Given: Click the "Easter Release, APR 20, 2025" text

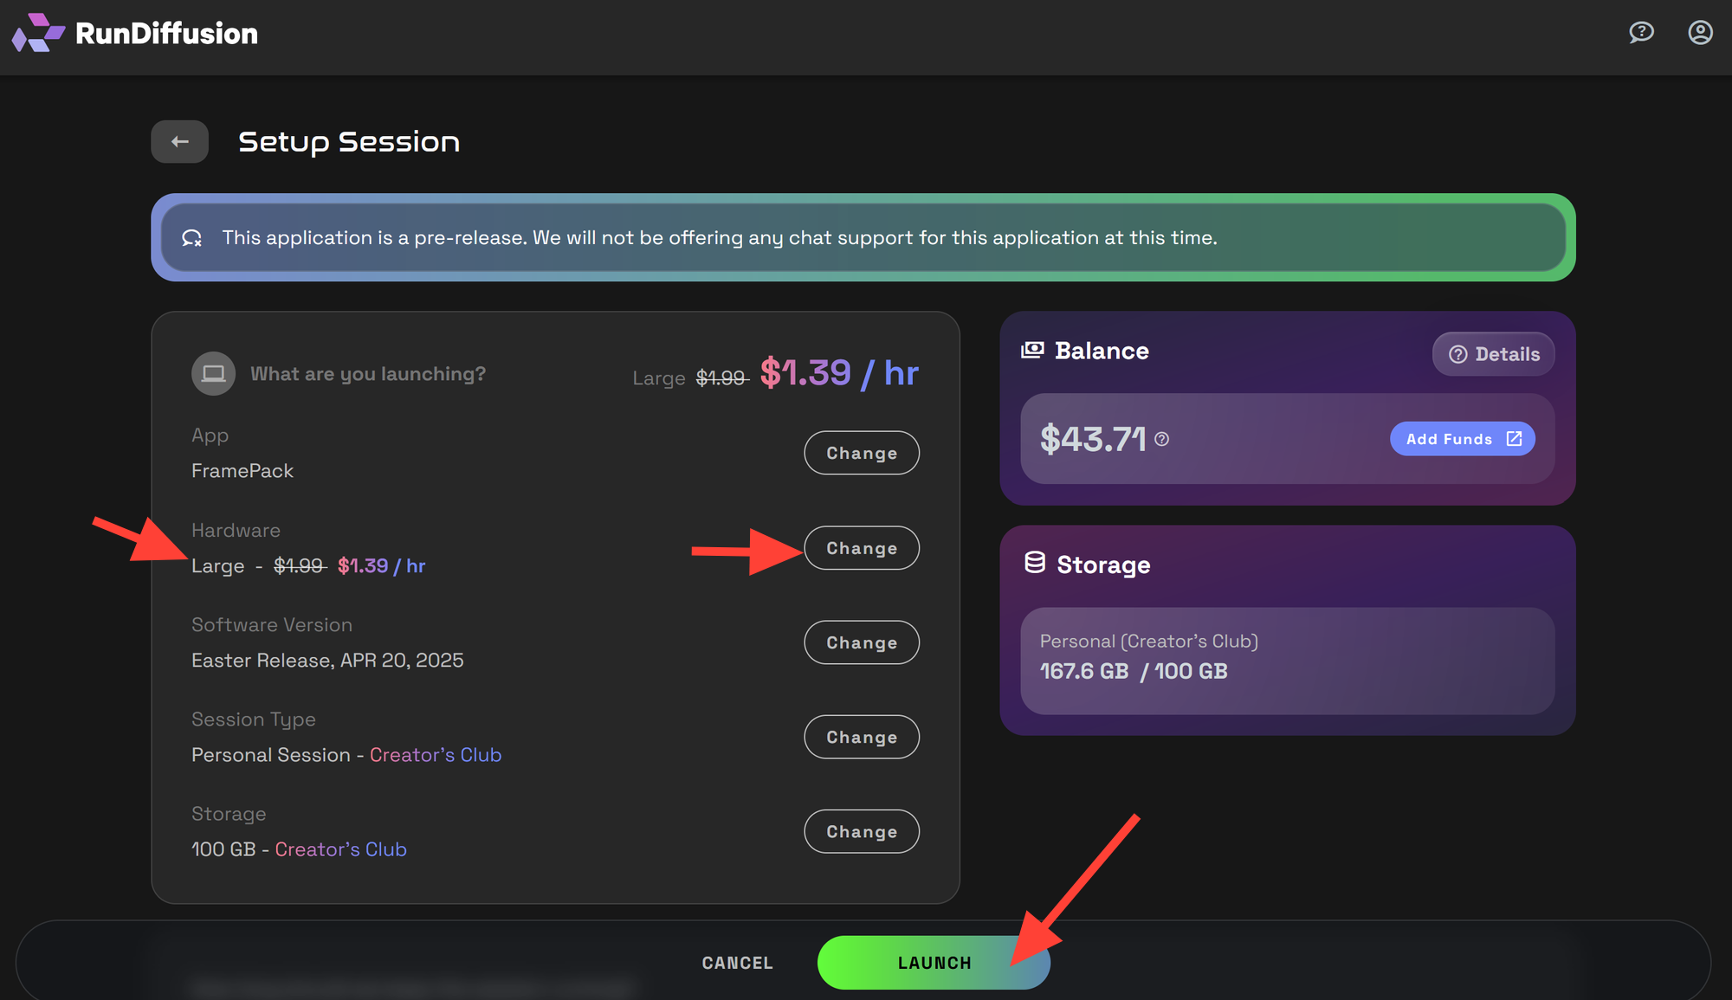Looking at the screenshot, I should [x=327, y=661].
